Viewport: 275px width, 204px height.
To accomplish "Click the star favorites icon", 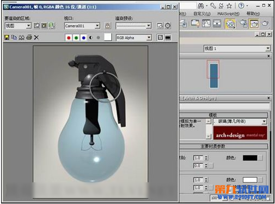I will tap(229, 6).
